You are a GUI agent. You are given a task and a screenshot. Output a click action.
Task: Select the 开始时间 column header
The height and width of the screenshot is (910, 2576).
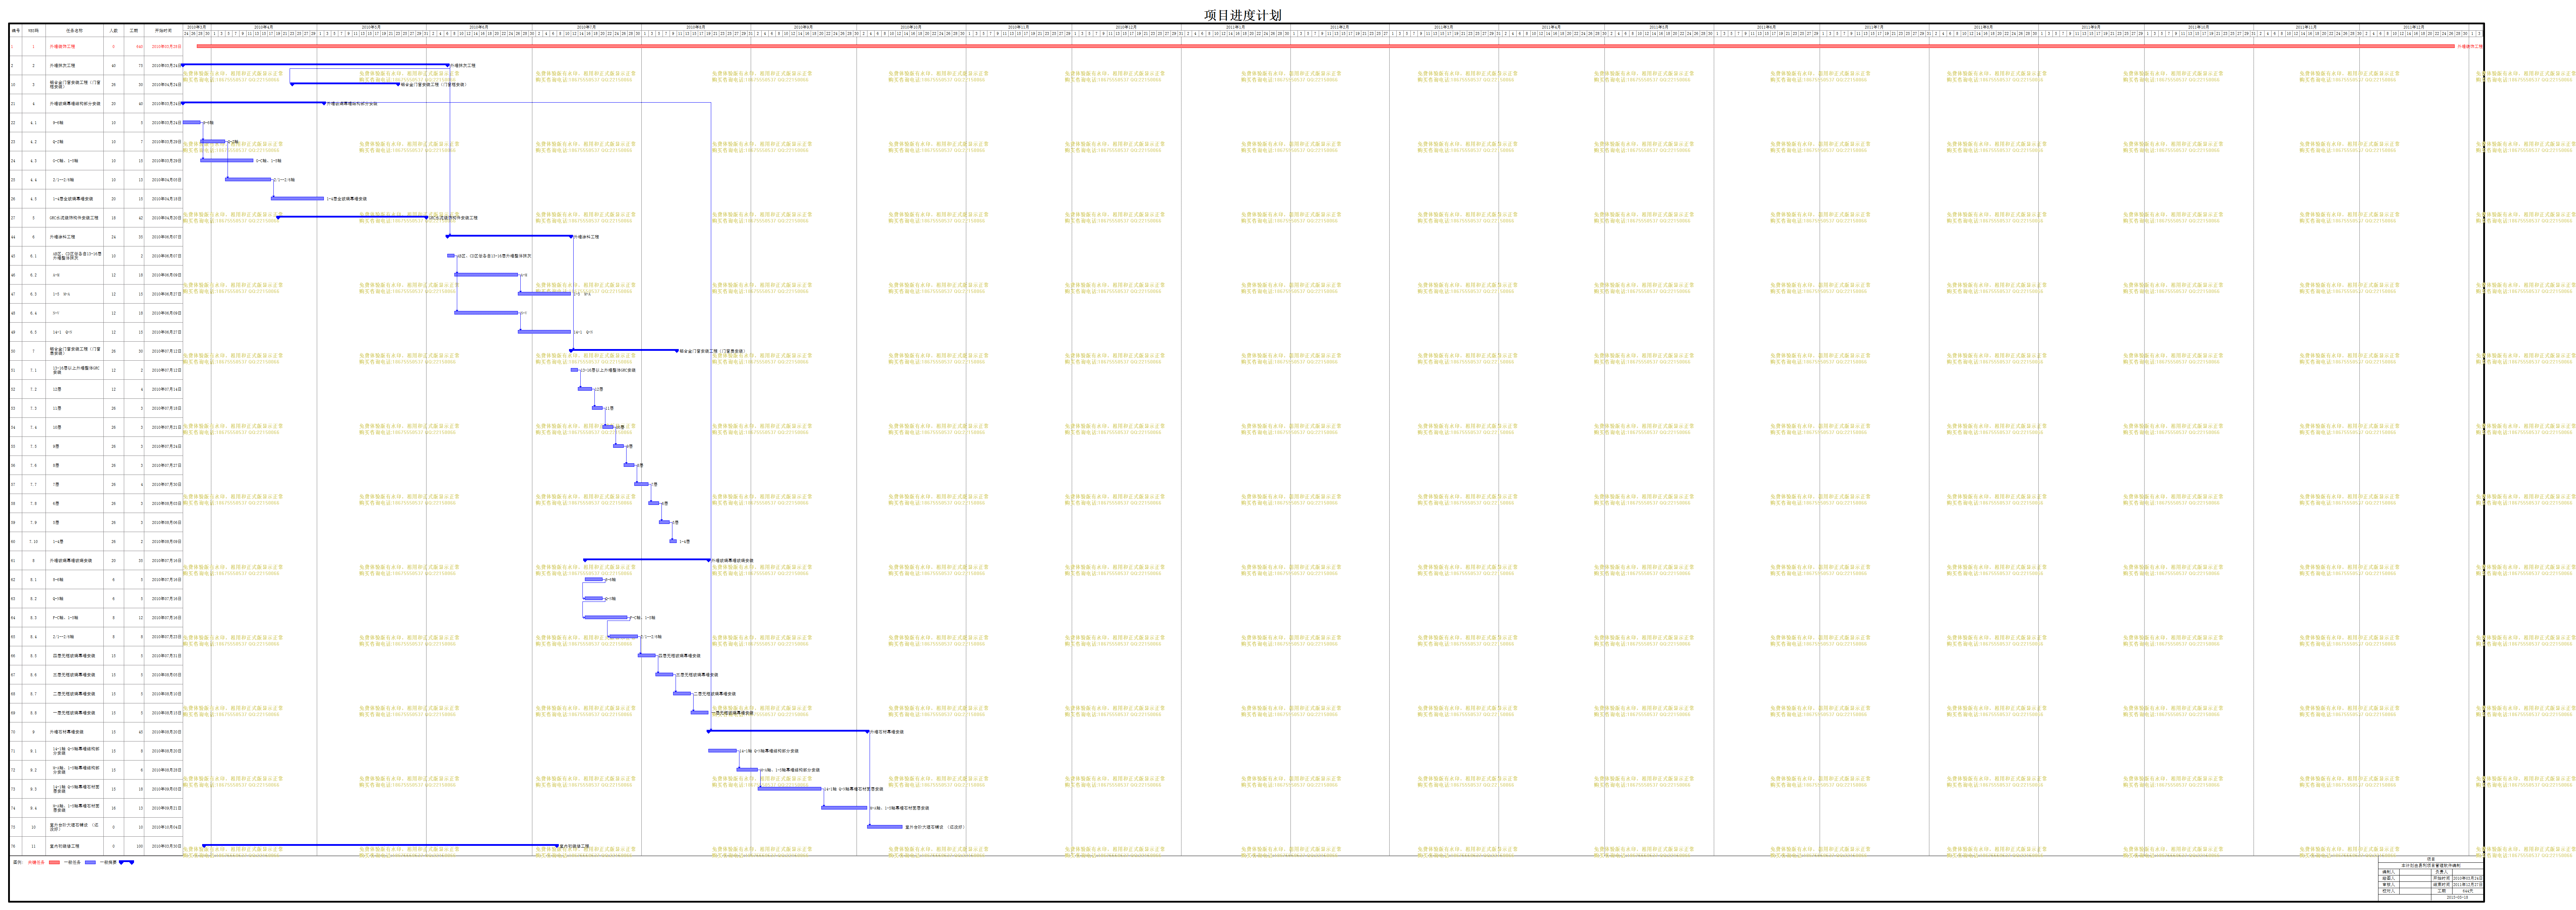point(163,31)
